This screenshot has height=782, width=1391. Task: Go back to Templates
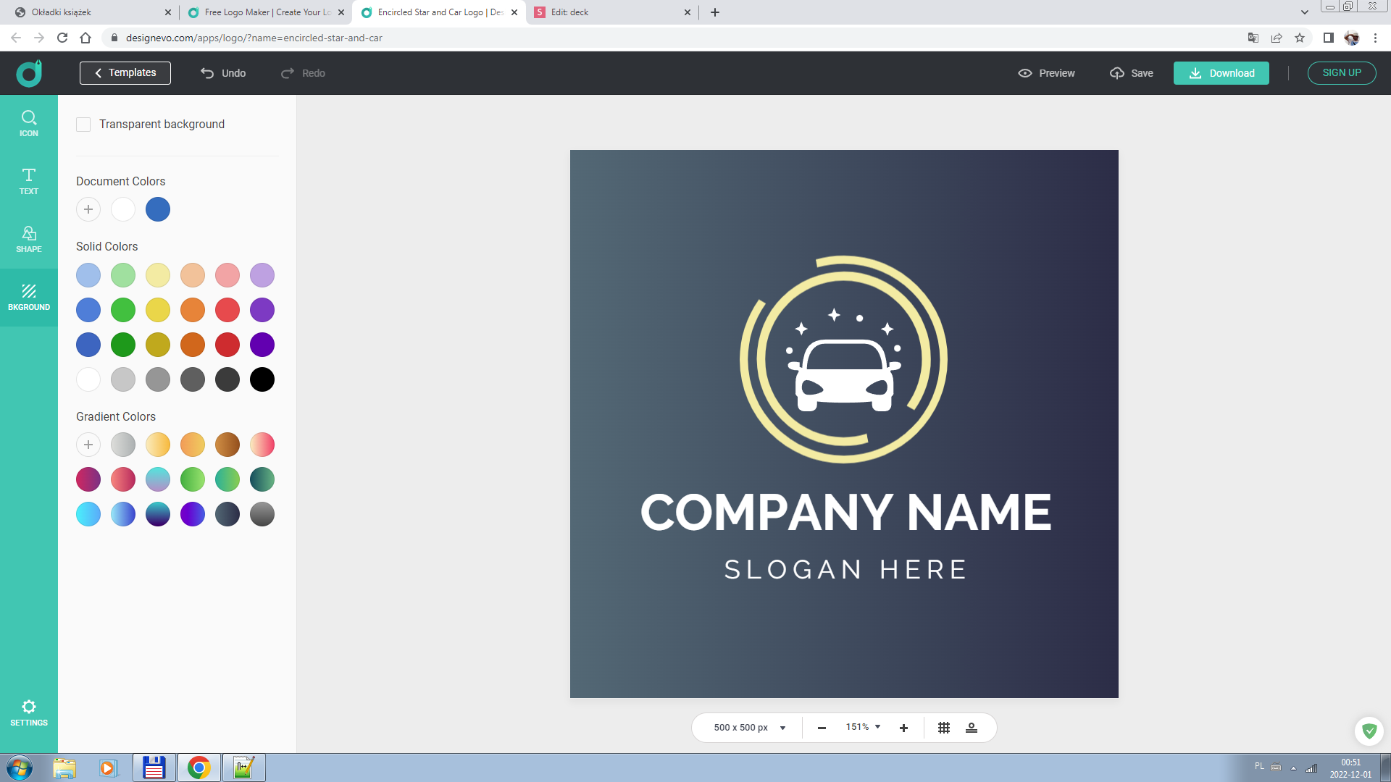coord(125,73)
